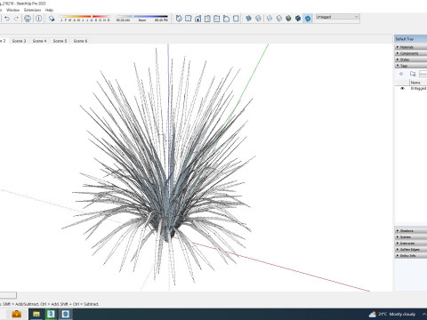
Task: Click the briefcase app in the taskbar
Action: 17,314
